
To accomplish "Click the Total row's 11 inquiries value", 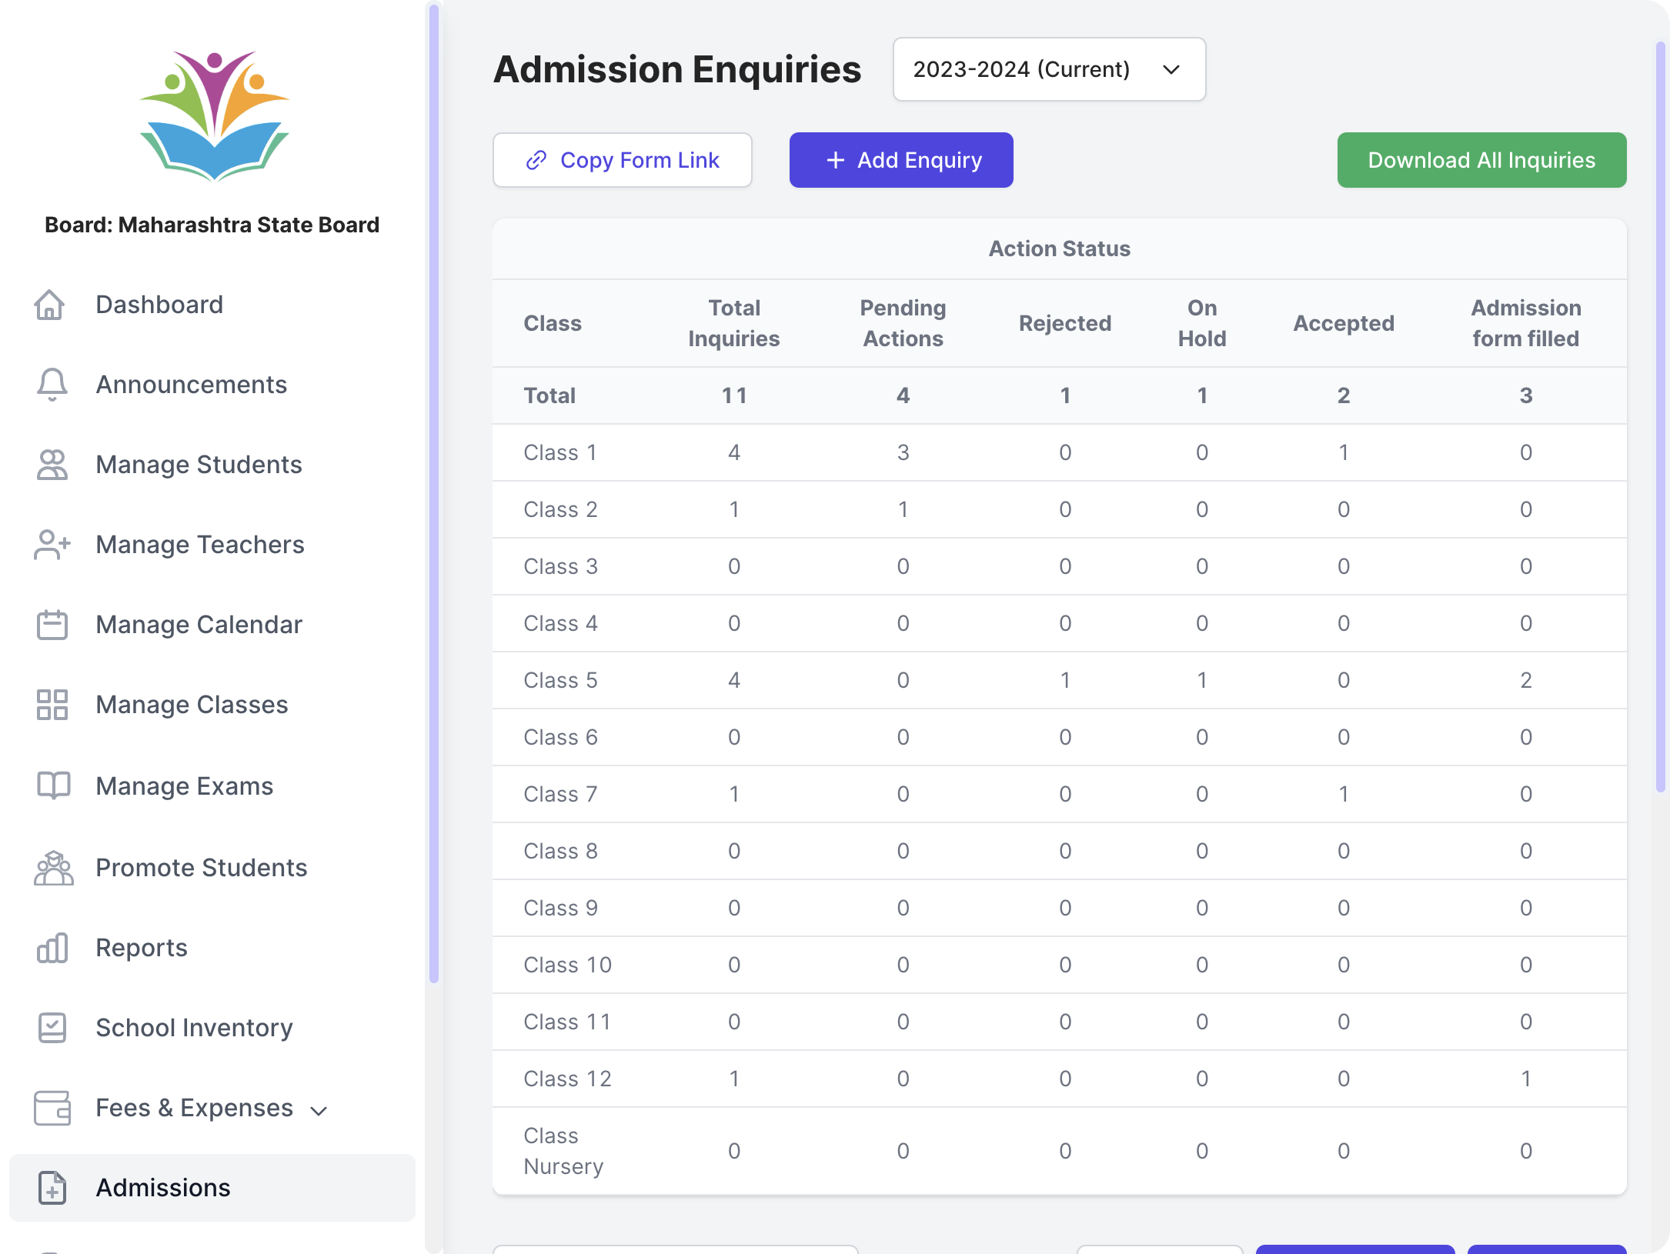I will (x=734, y=395).
